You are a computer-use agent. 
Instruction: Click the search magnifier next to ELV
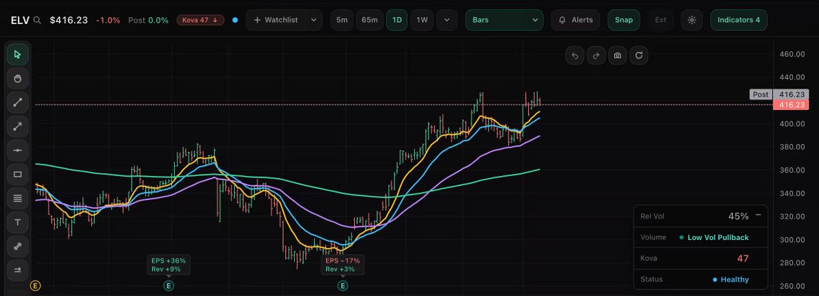[37, 20]
